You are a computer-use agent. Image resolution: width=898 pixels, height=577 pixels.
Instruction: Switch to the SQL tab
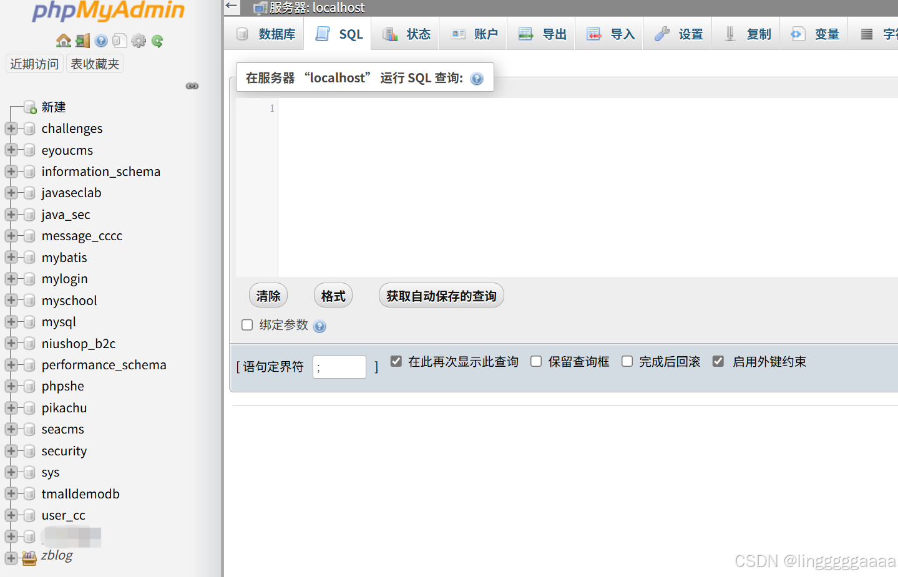[x=338, y=34]
